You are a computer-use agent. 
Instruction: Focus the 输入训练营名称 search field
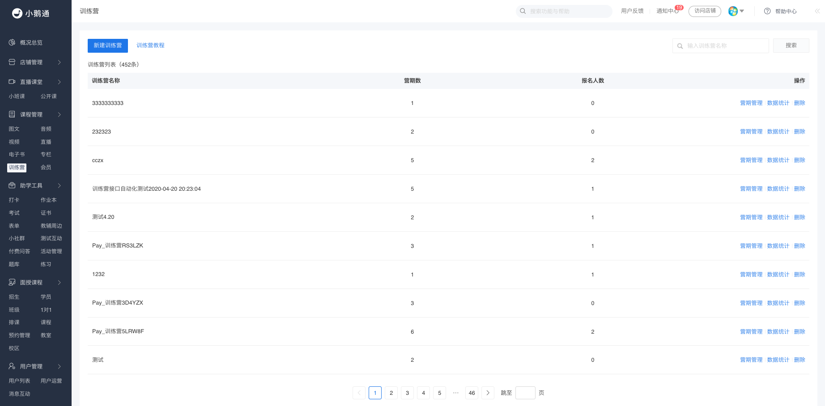720,46
